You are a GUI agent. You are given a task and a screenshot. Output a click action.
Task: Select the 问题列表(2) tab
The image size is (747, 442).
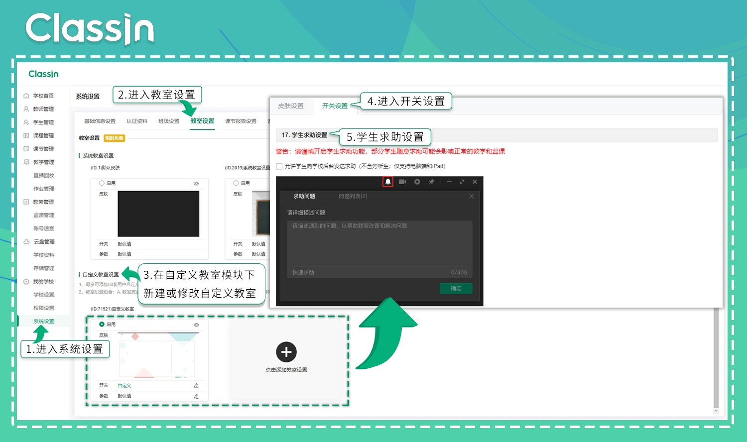353,196
